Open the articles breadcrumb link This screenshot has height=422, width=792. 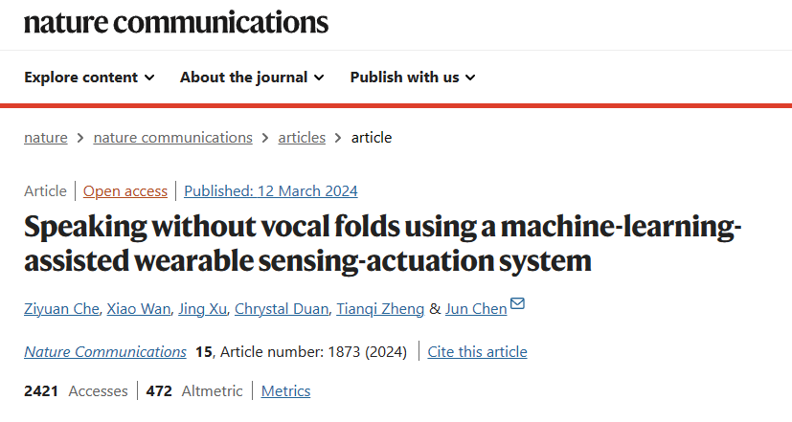302,138
